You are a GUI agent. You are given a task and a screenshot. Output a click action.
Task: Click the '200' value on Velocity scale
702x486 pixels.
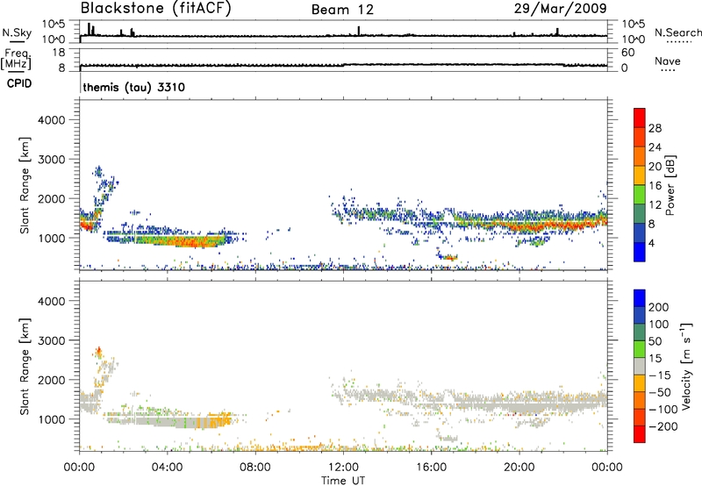coord(658,307)
